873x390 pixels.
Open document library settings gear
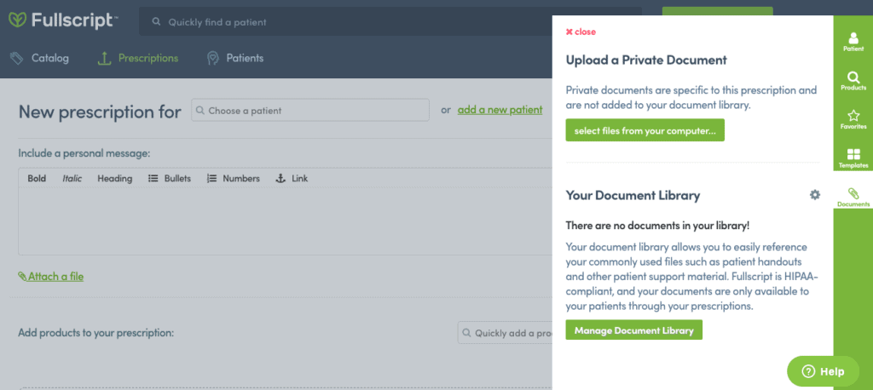(x=814, y=195)
